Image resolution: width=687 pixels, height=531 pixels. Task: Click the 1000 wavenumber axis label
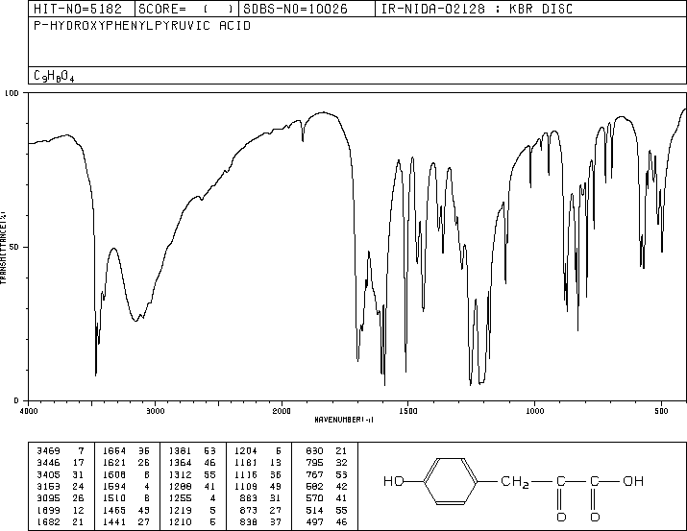tap(535, 411)
